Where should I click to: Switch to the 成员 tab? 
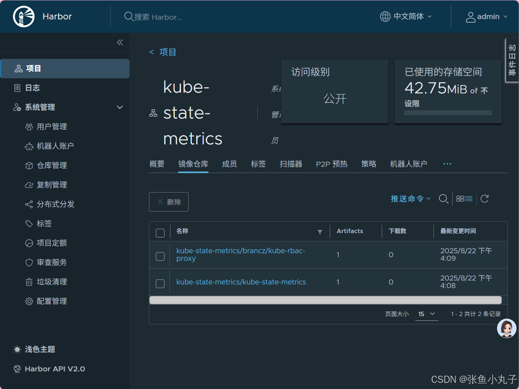click(x=230, y=164)
